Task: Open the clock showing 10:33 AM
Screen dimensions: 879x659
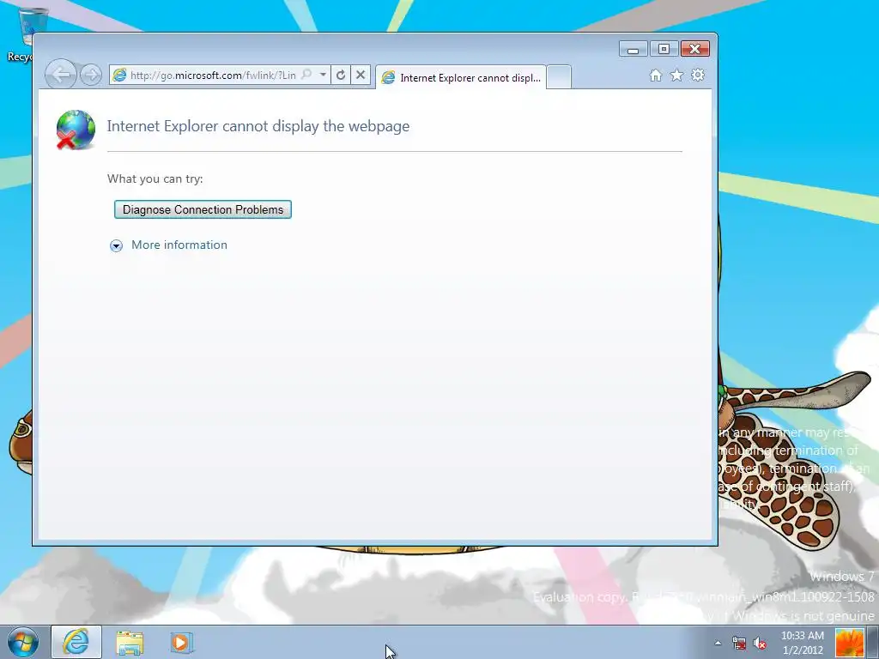Action: (803, 643)
